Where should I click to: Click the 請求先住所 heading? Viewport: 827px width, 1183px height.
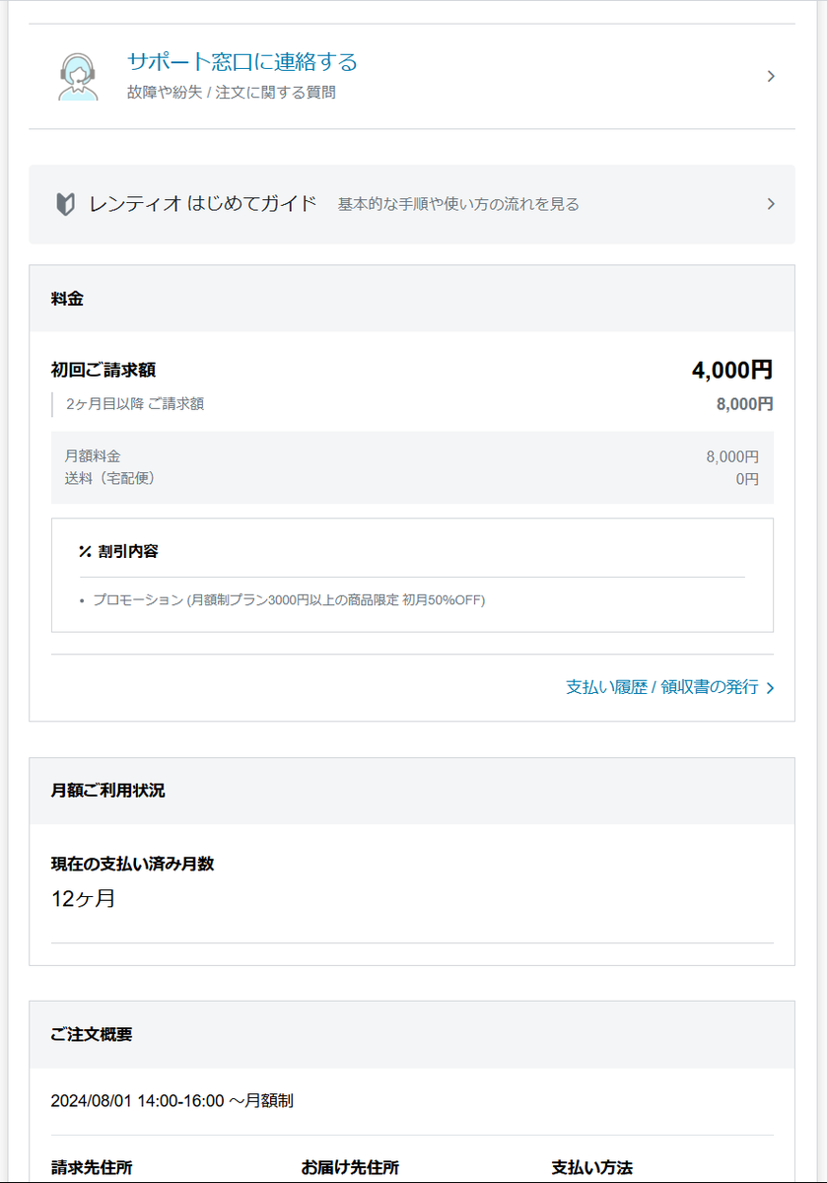(x=92, y=1167)
